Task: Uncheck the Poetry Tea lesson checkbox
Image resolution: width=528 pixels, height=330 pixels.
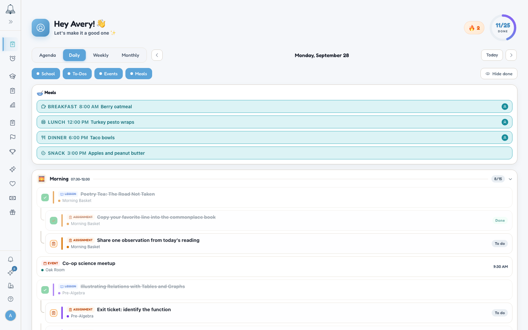Action: pos(45,197)
